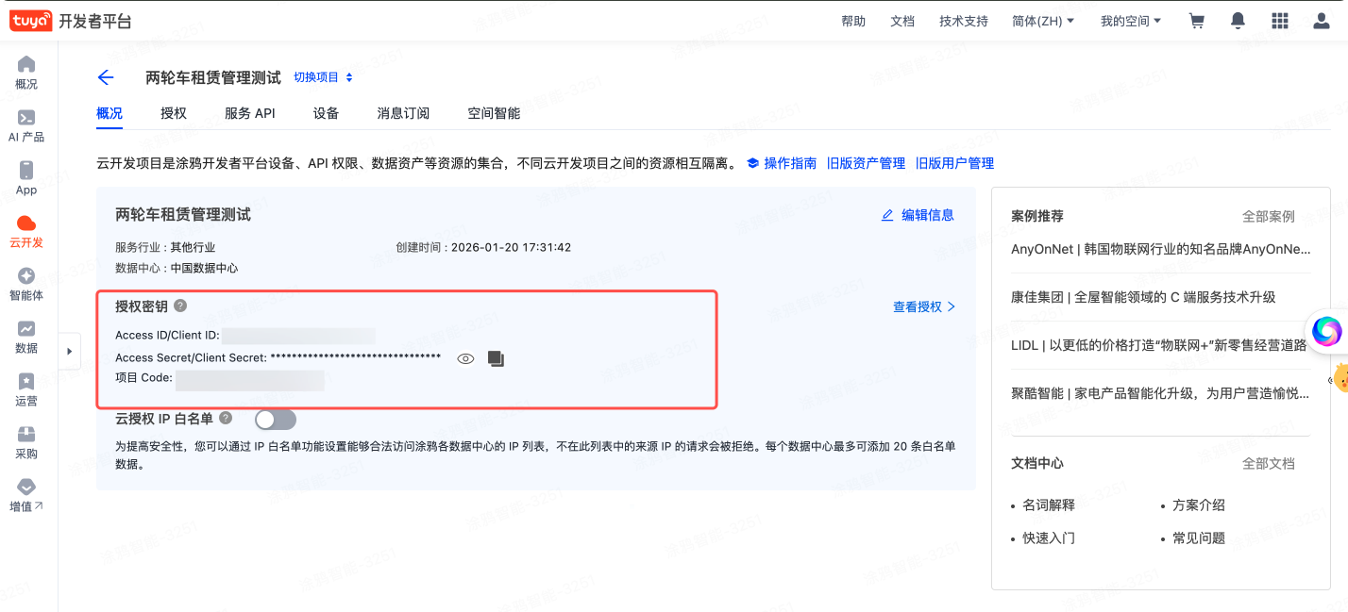Enable the 云授权 IP 白名单 switch

coord(276,419)
